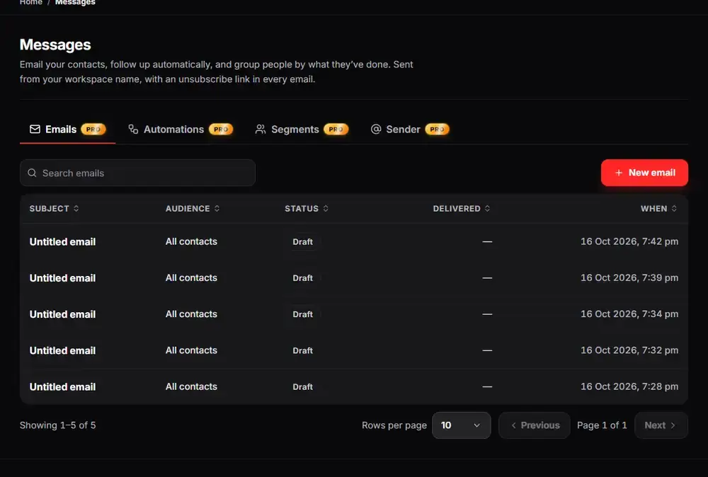Click All contacts in 7:39 pm row

(x=191, y=278)
